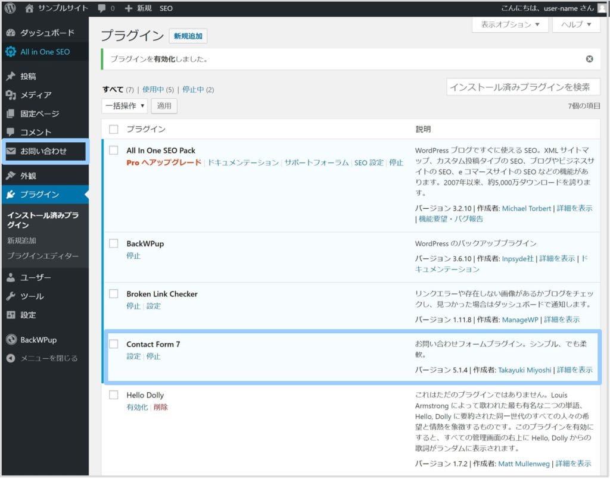The image size is (610, 479).
Task: Show all plugins via すべて filter
Action: [113, 89]
